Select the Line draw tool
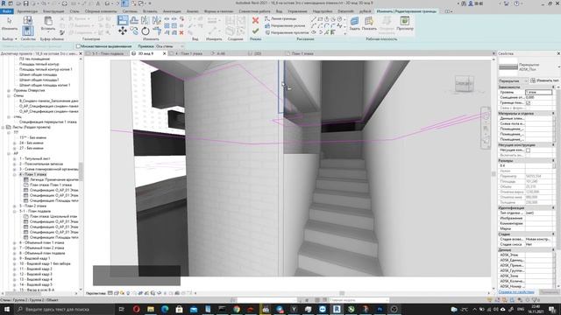This screenshot has height=315, width=561. coord(314,19)
